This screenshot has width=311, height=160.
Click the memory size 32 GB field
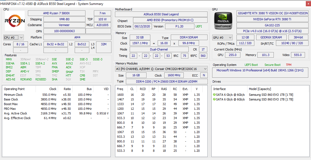(140, 37)
